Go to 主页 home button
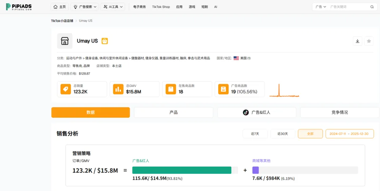This screenshot has width=380, height=191. (x=60, y=7)
